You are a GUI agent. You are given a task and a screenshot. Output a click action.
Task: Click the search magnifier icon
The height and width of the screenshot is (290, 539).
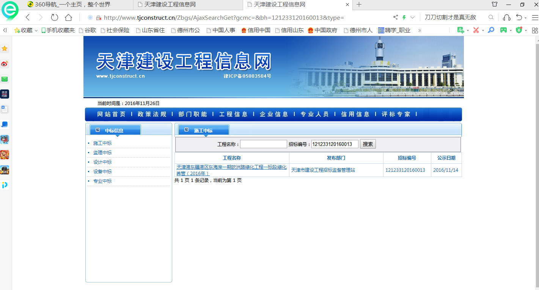tap(491, 17)
